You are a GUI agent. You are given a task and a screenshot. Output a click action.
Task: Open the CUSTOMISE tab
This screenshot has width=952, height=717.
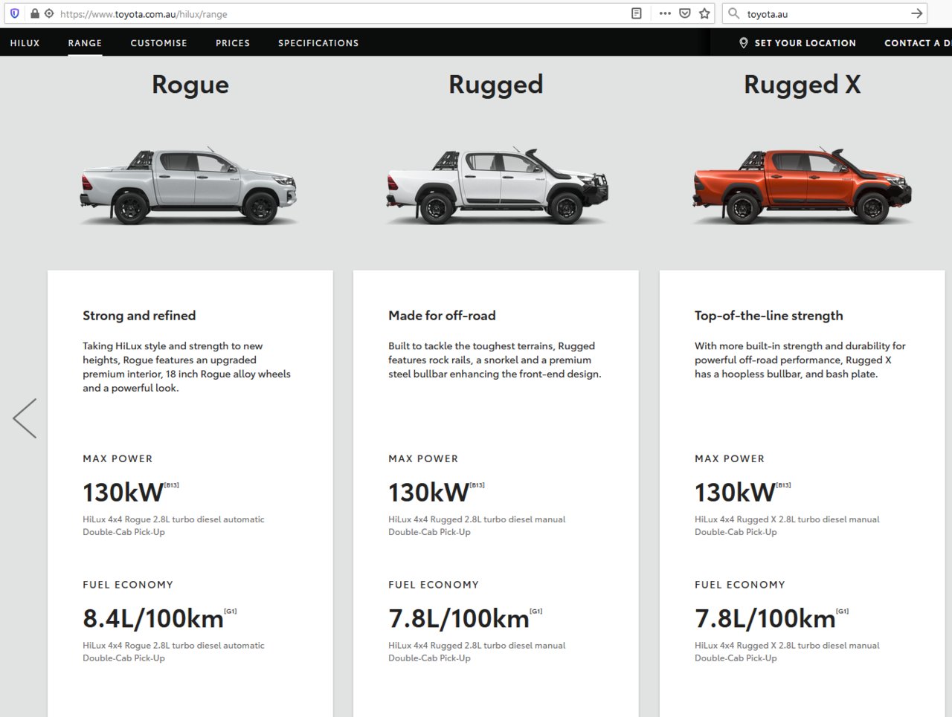pyautogui.click(x=158, y=43)
